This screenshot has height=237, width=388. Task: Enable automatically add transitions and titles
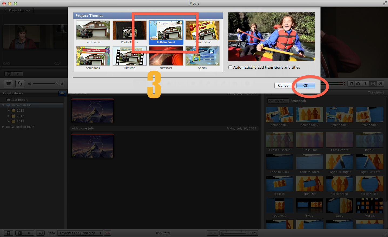click(230, 67)
